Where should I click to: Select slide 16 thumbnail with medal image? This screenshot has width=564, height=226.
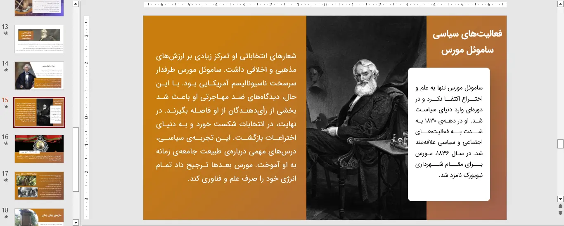[x=39, y=149]
